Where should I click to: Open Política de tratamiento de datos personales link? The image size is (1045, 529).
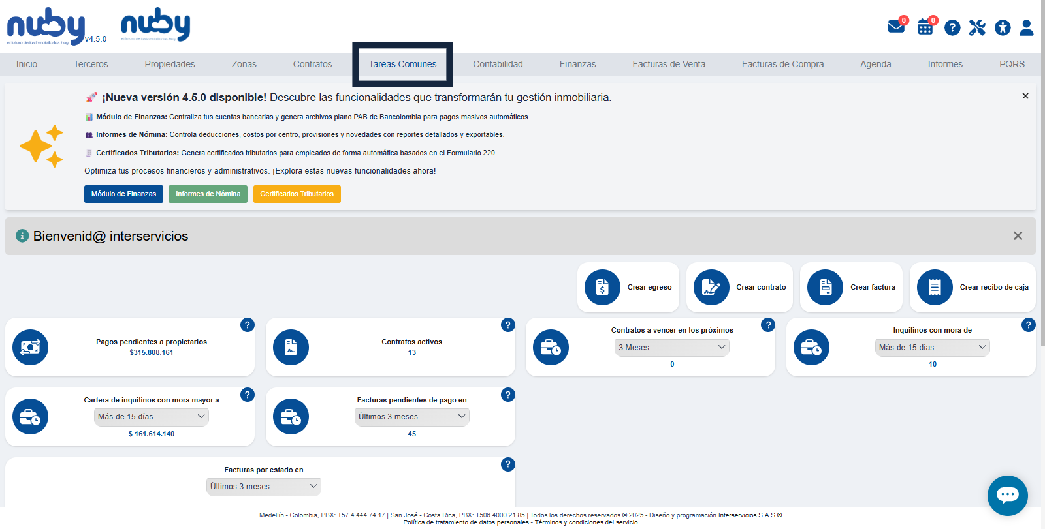[x=466, y=522]
